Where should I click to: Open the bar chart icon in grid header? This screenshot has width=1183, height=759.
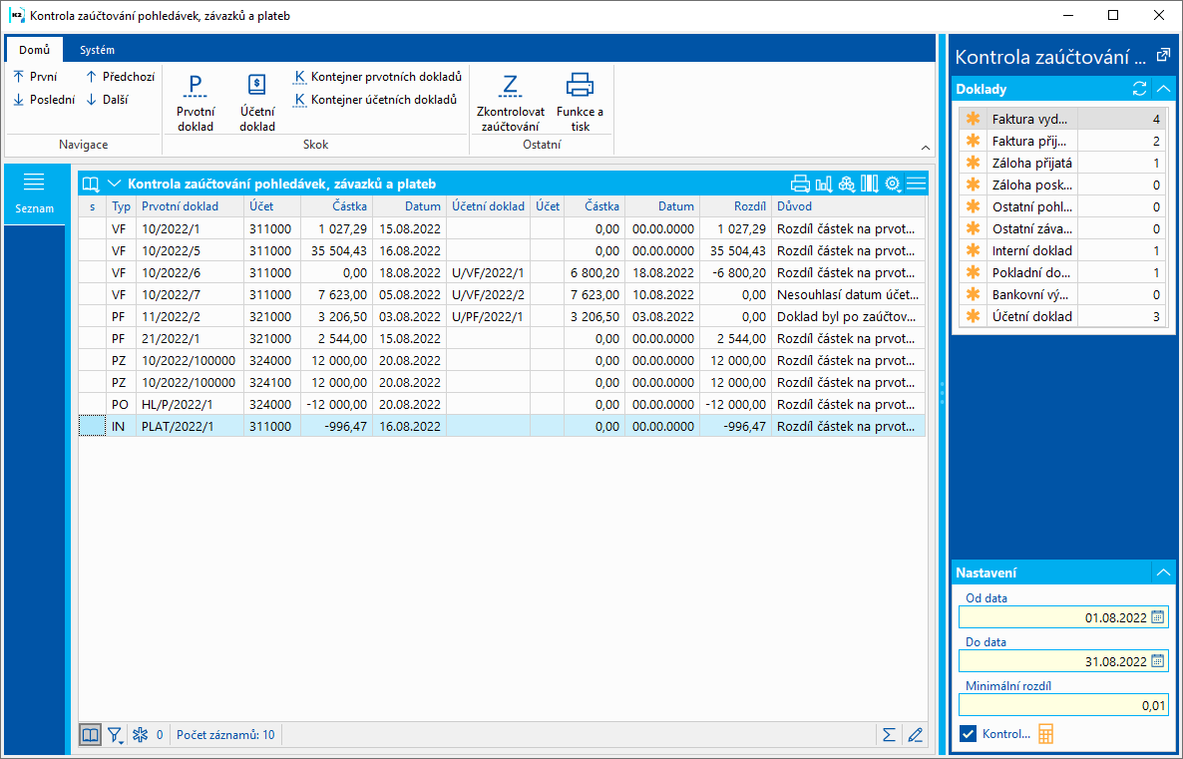(x=823, y=184)
